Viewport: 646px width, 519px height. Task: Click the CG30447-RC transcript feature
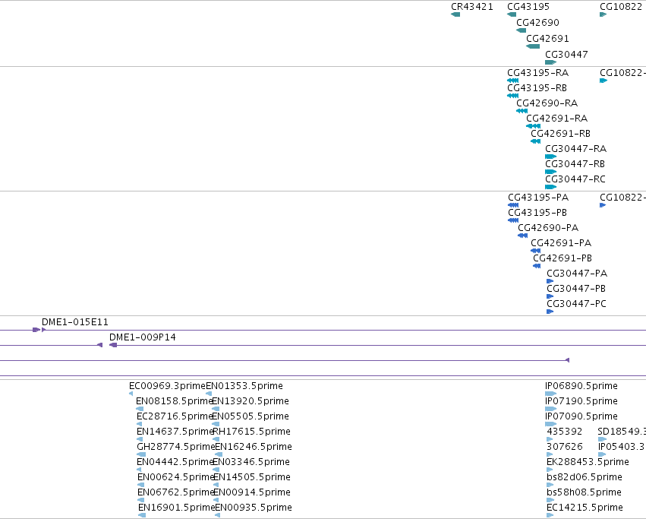pos(551,187)
